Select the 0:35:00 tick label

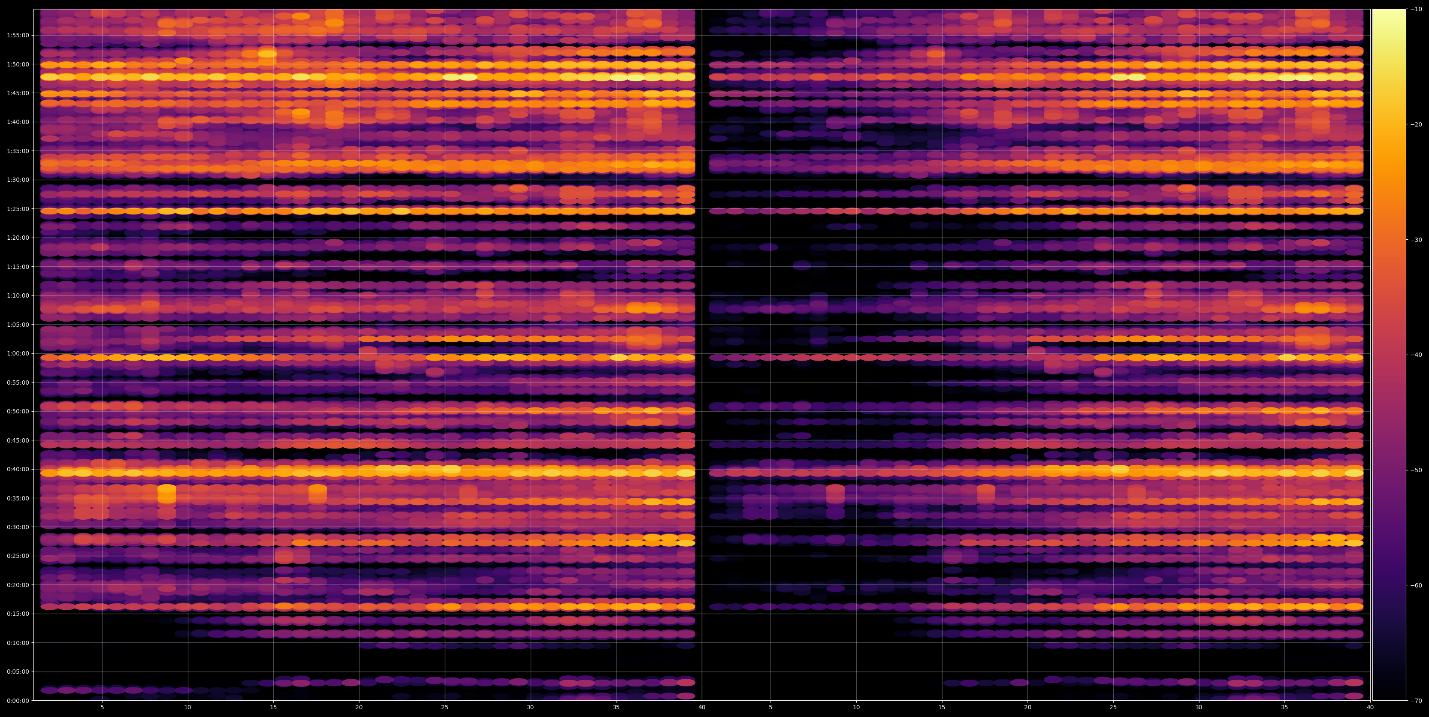(x=18, y=498)
